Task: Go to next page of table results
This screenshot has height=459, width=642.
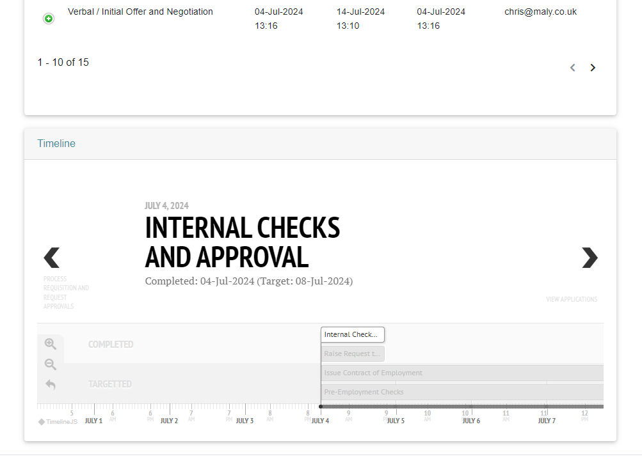Action: pos(593,68)
